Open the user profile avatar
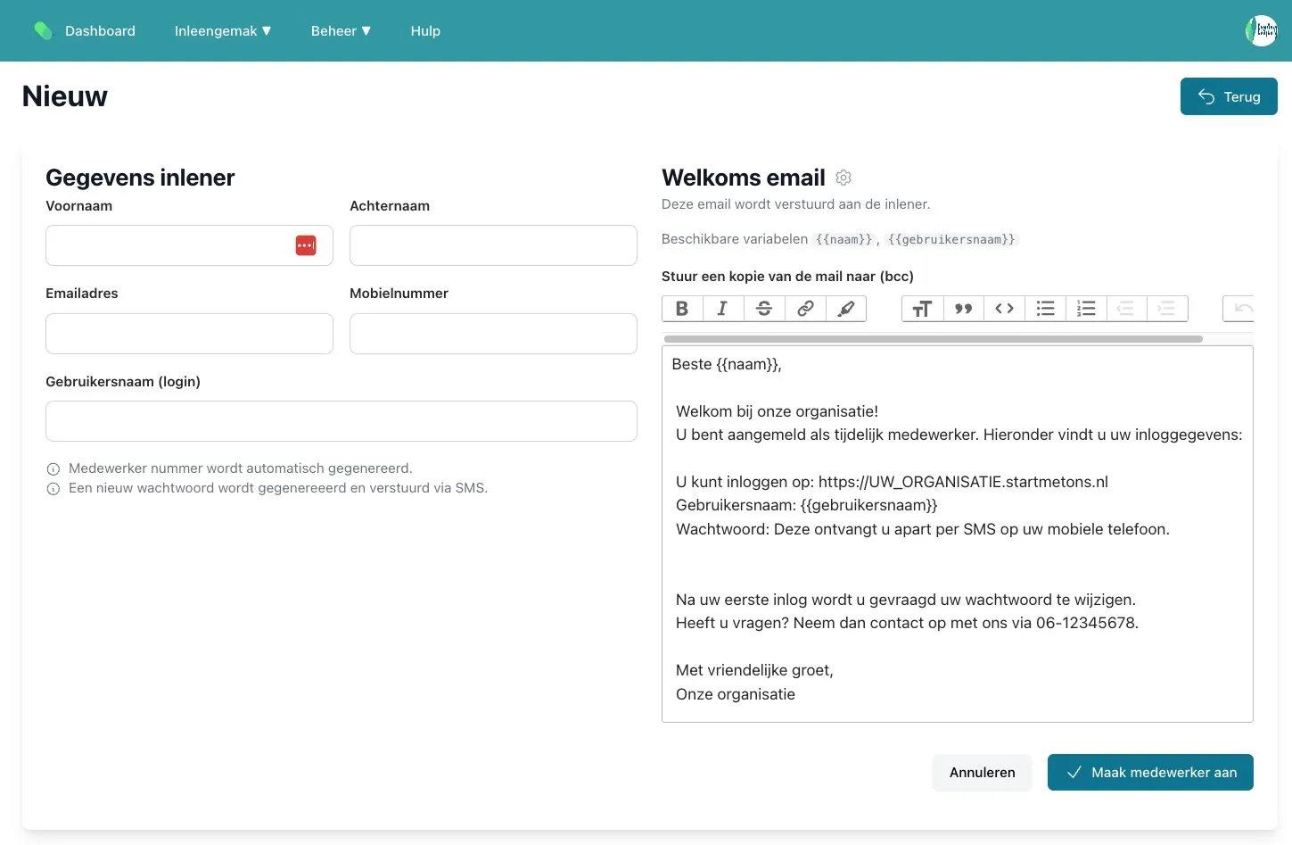The height and width of the screenshot is (845, 1292). click(1261, 30)
